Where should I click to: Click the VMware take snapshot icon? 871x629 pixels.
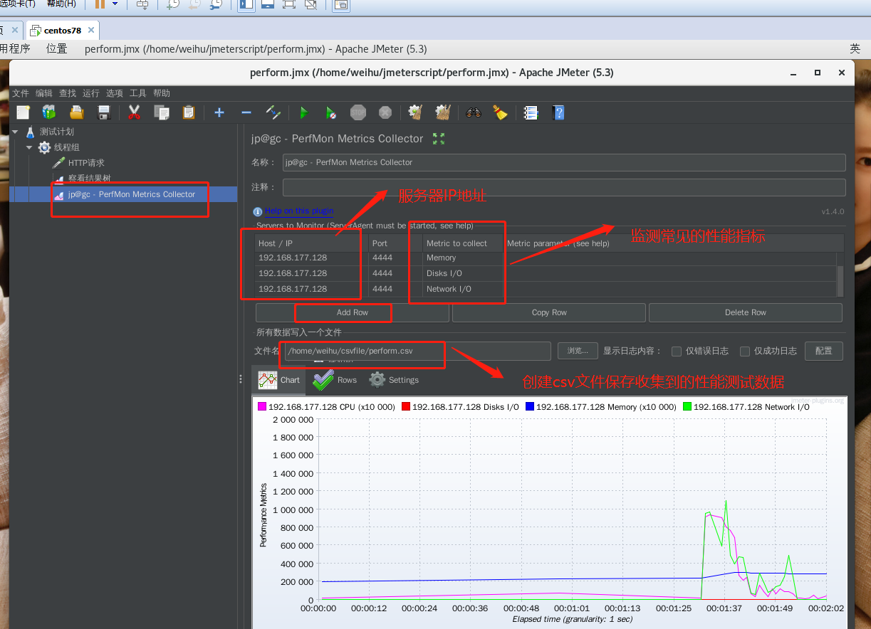[x=173, y=4]
